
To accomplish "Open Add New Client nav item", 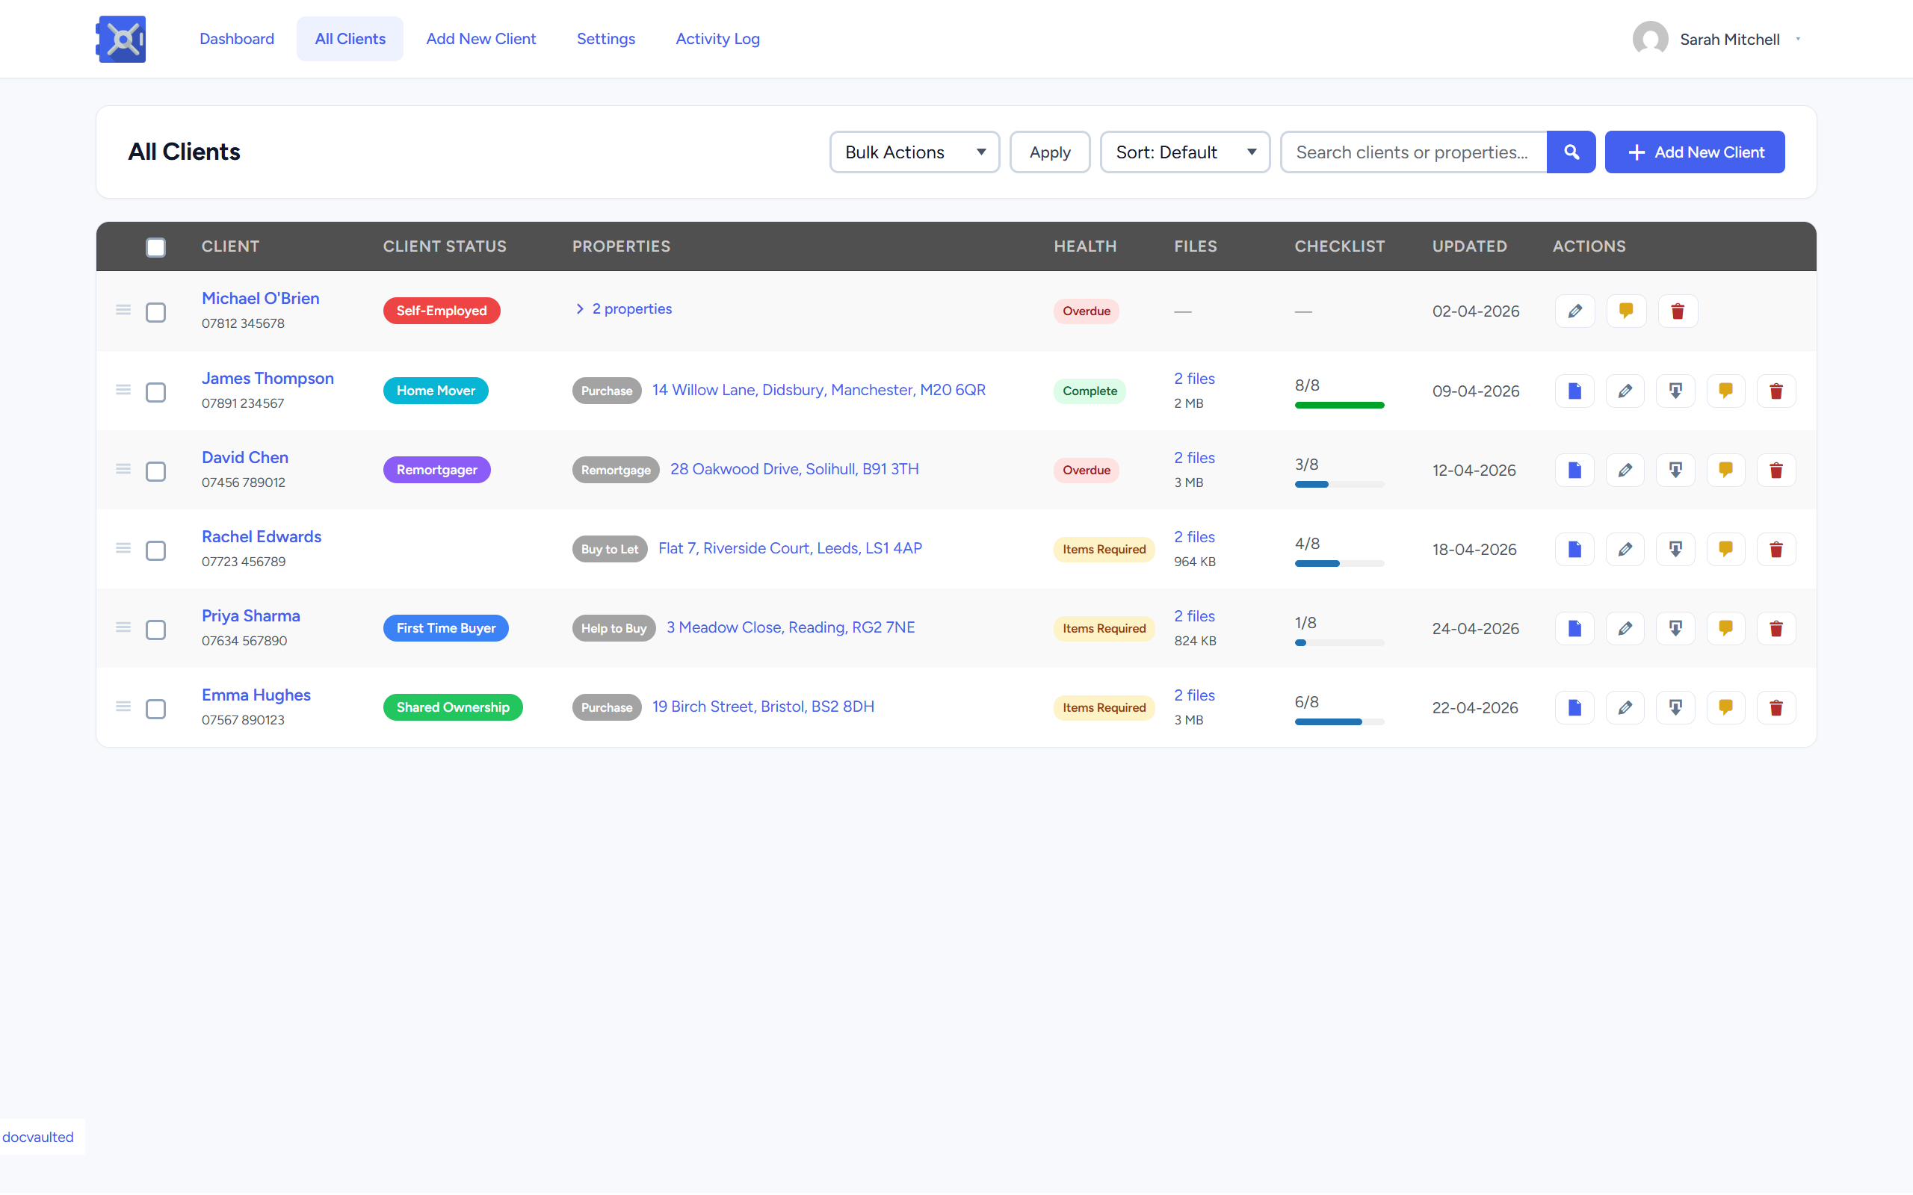I will coord(480,39).
